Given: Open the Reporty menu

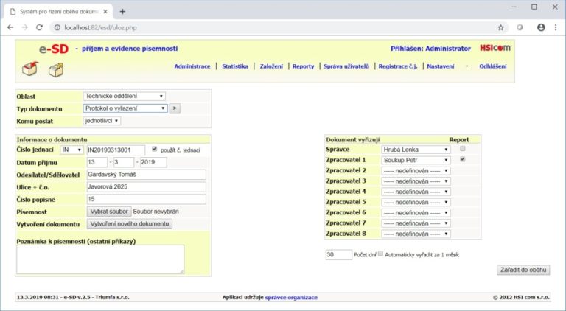Looking at the screenshot, I should tap(303, 66).
